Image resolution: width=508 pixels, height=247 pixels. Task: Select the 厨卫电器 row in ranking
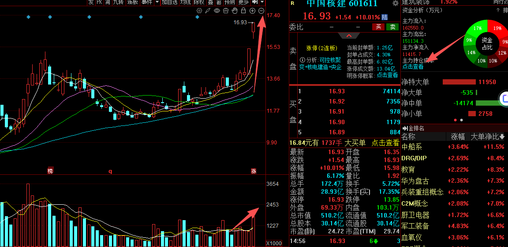click(454, 215)
